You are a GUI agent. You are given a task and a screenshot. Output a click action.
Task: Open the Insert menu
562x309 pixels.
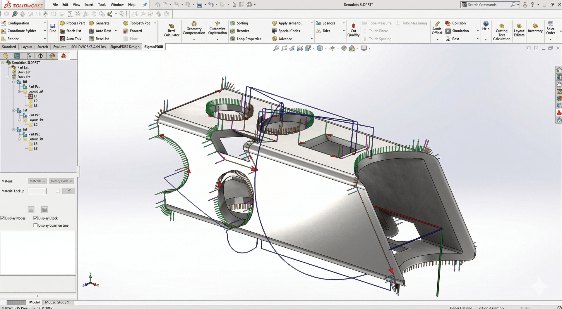[89, 5]
